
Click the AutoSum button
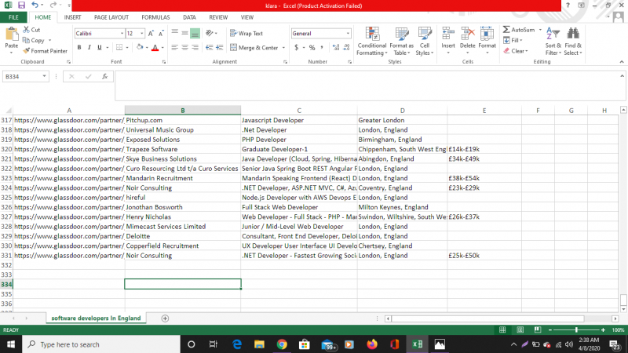tap(519, 30)
